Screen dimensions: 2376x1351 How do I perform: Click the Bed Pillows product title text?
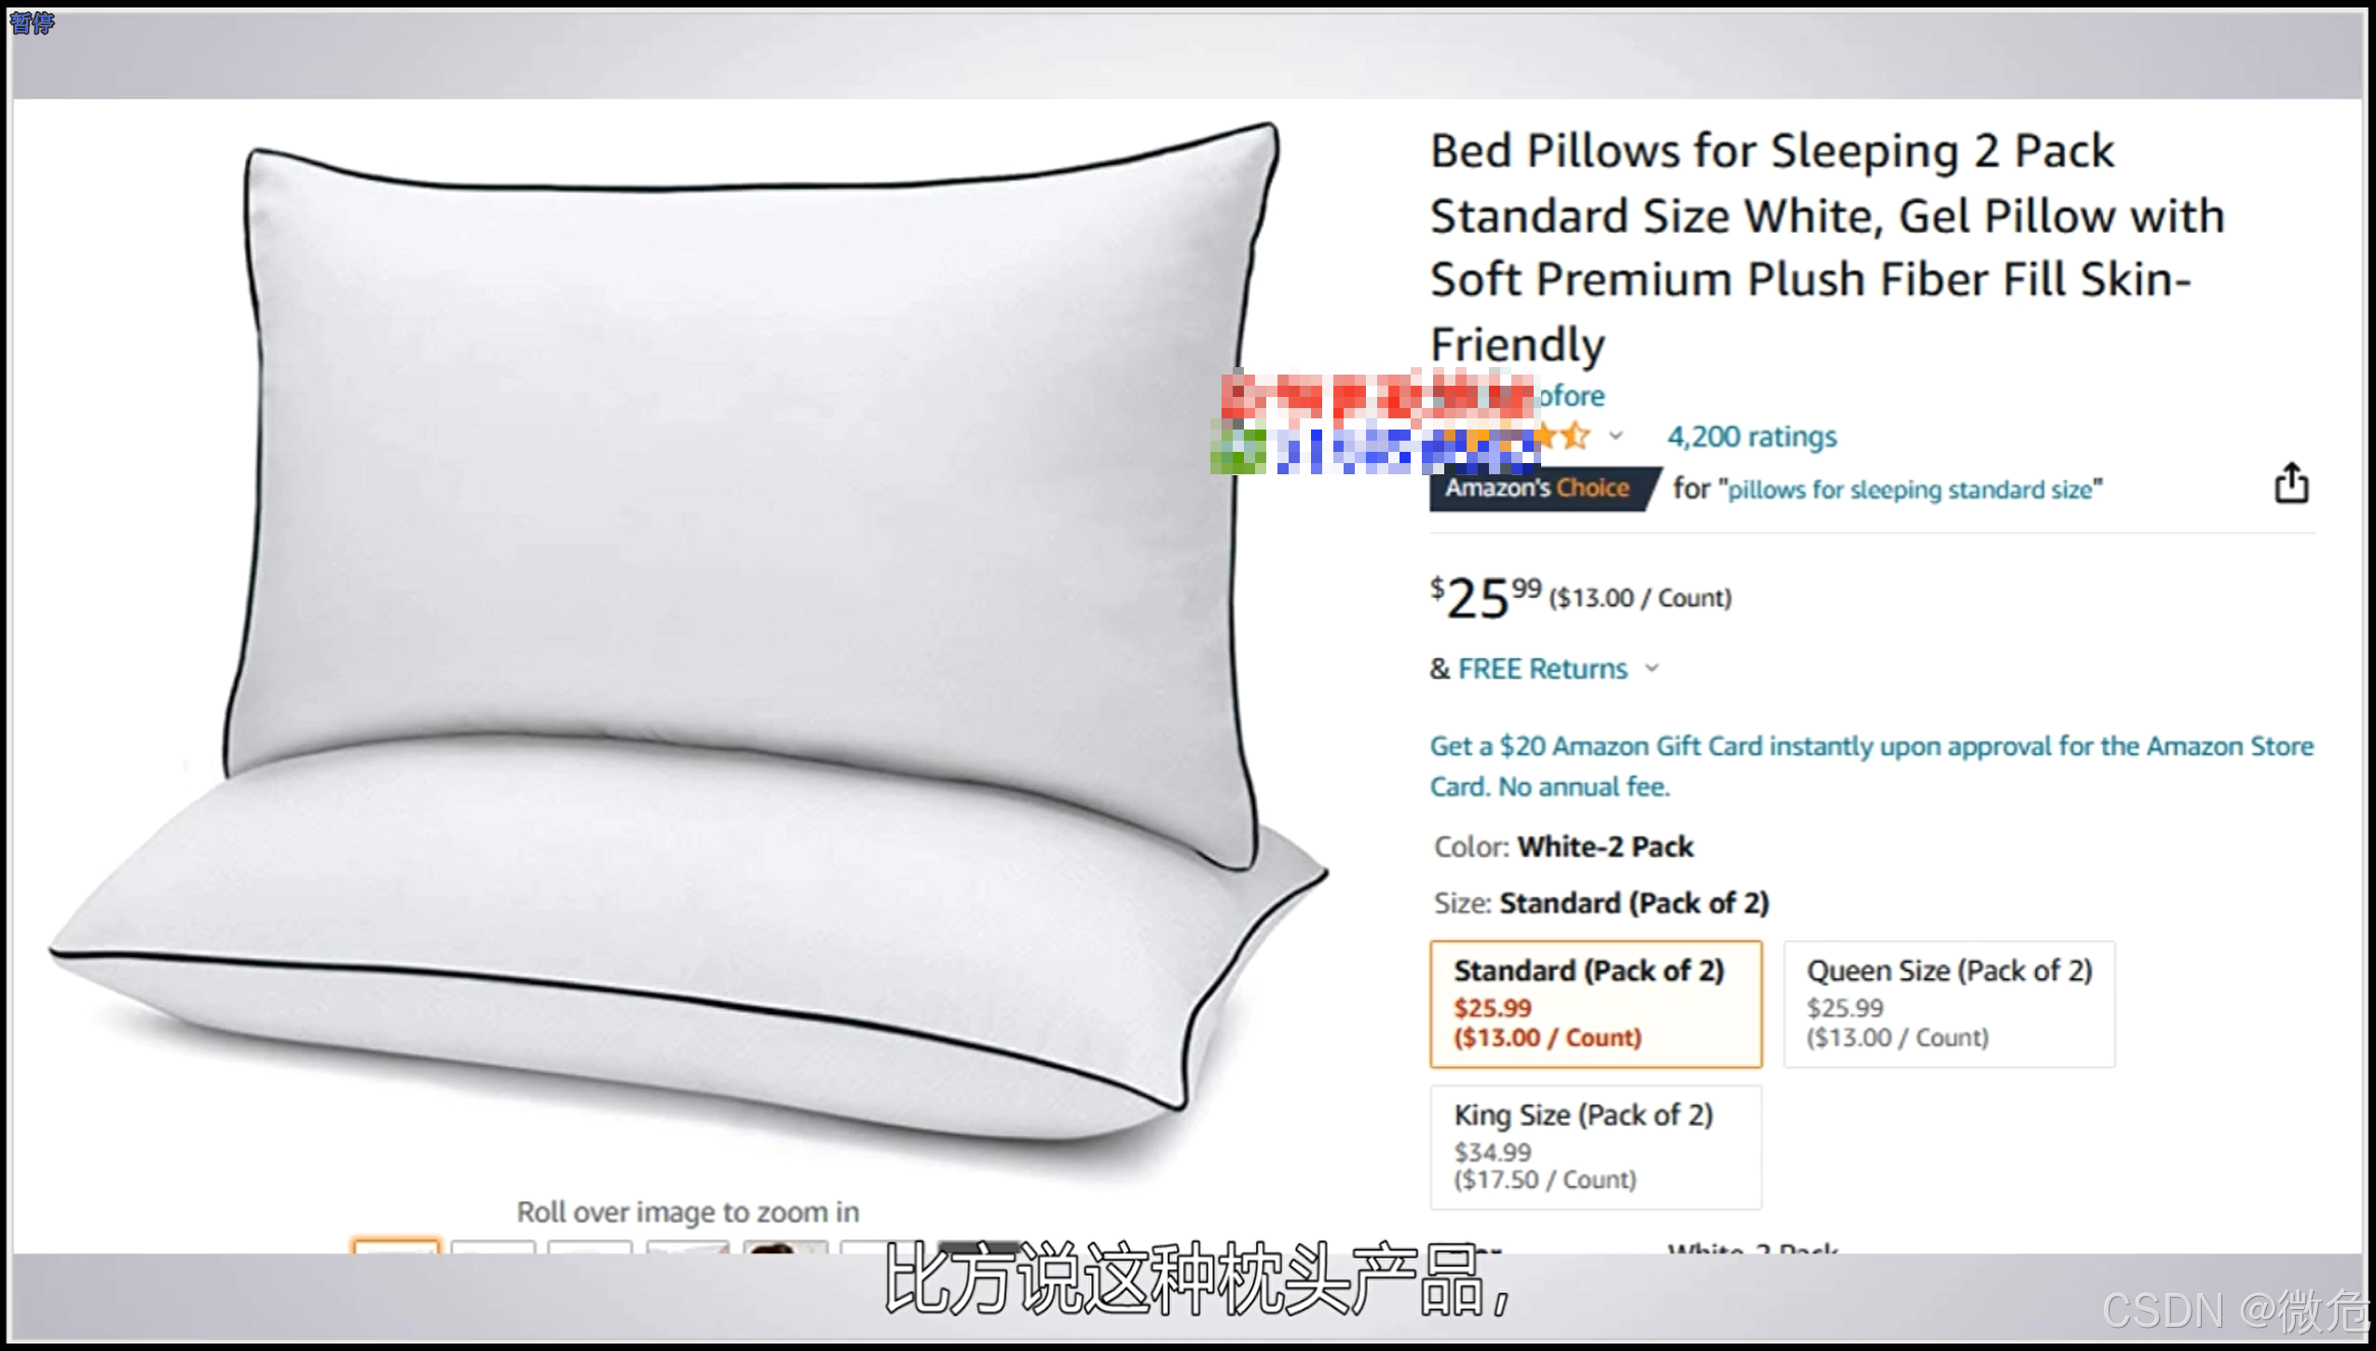1826,247
